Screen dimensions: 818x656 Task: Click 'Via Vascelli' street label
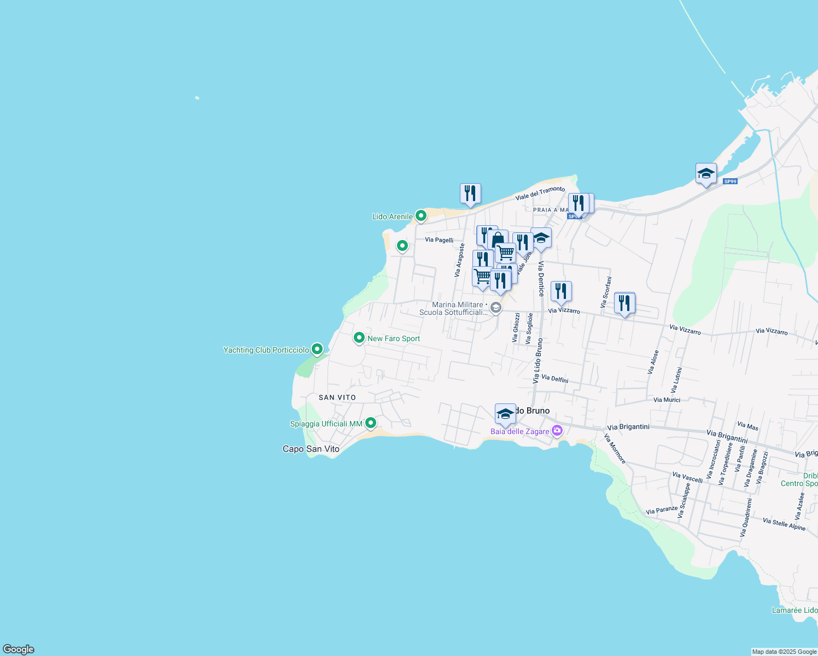[x=688, y=478]
